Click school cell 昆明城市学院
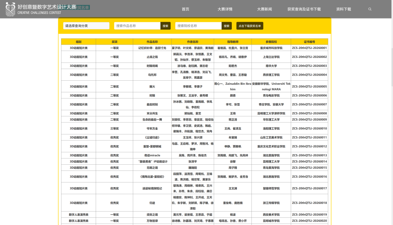The height and width of the screenshot is (225, 393). click(271, 221)
